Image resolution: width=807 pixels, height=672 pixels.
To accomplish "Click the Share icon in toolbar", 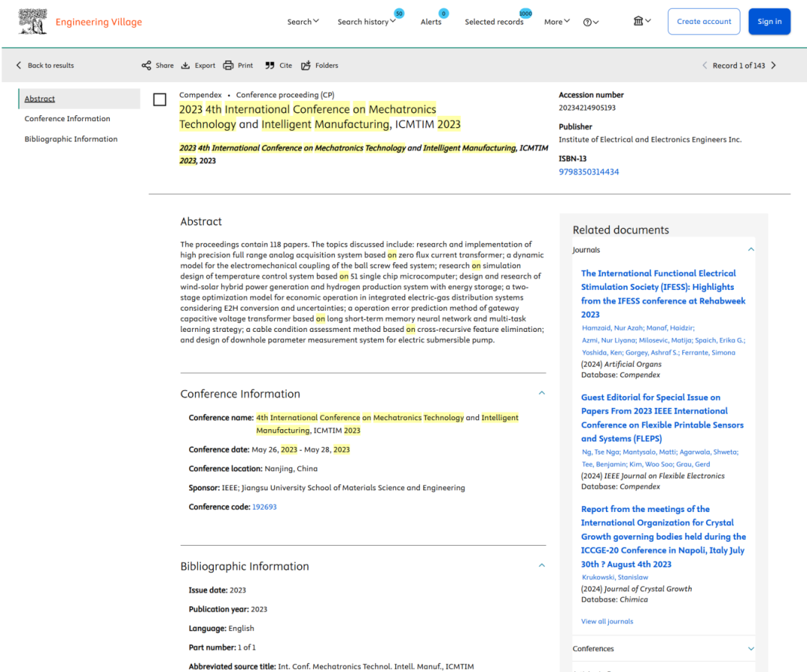I will [146, 65].
